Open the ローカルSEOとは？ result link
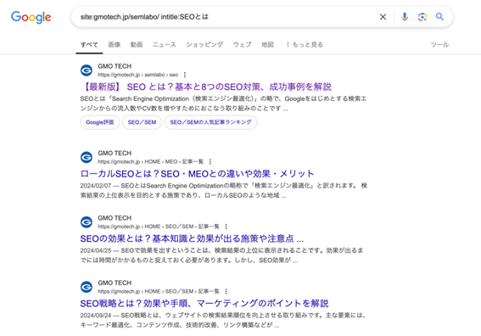The height and width of the screenshot is (336, 481). [198, 174]
